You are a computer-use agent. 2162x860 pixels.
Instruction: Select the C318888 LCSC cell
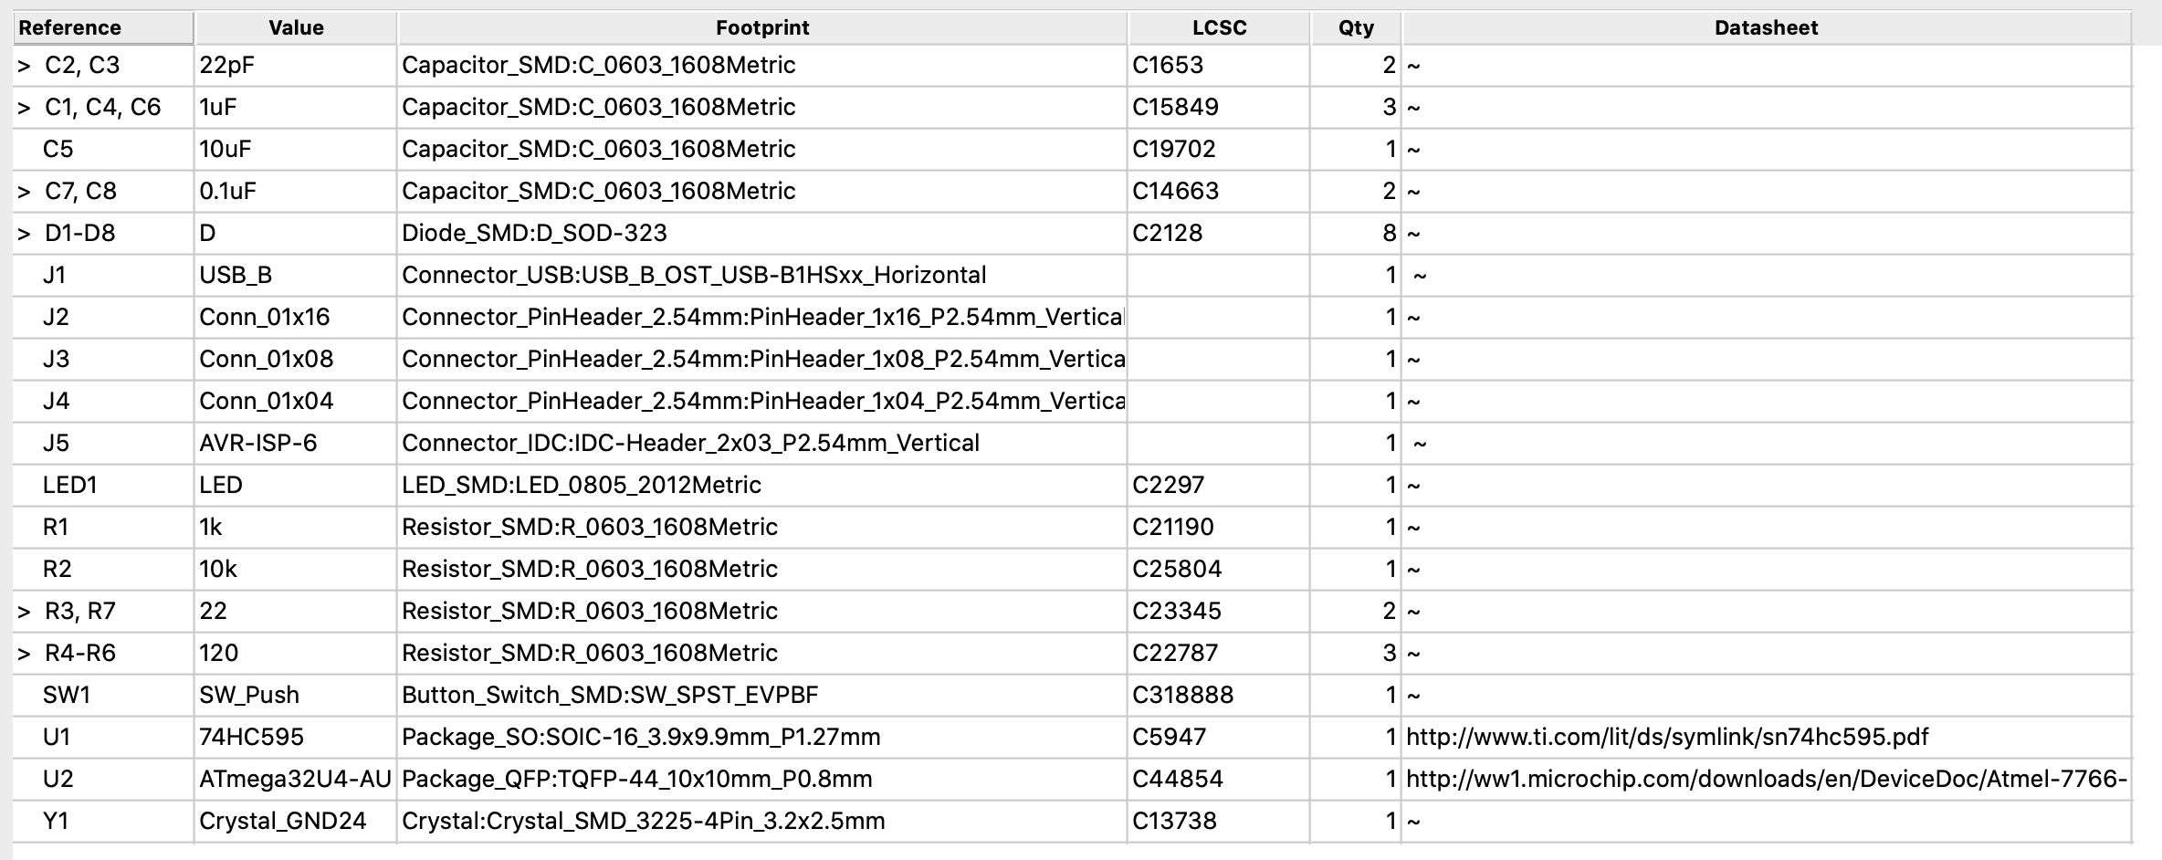[1219, 695]
